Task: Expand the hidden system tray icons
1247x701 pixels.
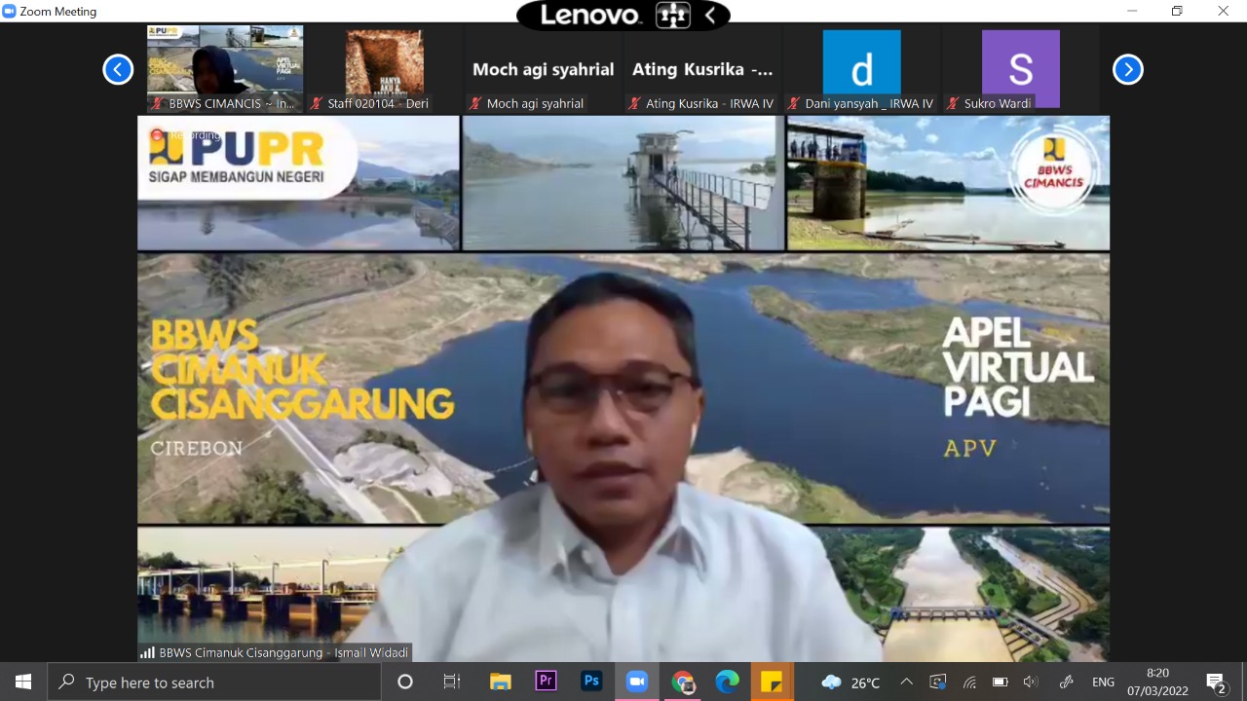Action: (x=906, y=683)
